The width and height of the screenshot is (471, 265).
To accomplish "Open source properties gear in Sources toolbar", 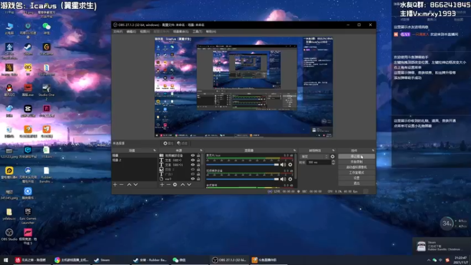I will click(175, 184).
